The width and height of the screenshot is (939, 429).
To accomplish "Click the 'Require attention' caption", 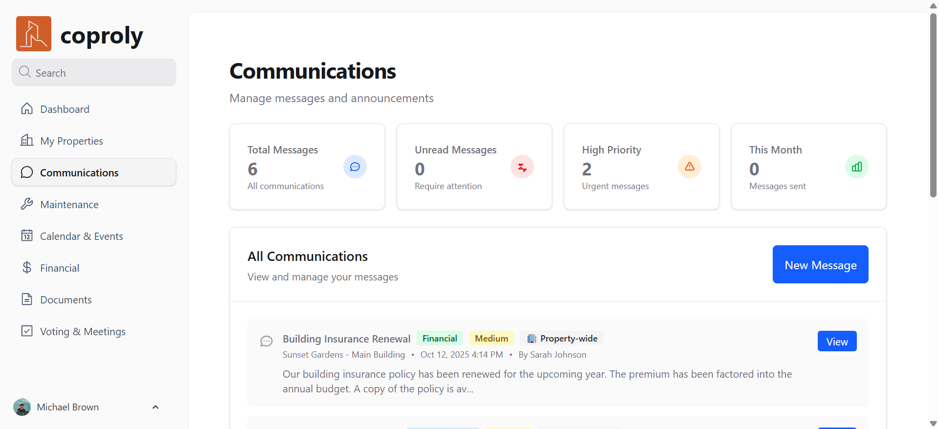I will [x=448, y=186].
